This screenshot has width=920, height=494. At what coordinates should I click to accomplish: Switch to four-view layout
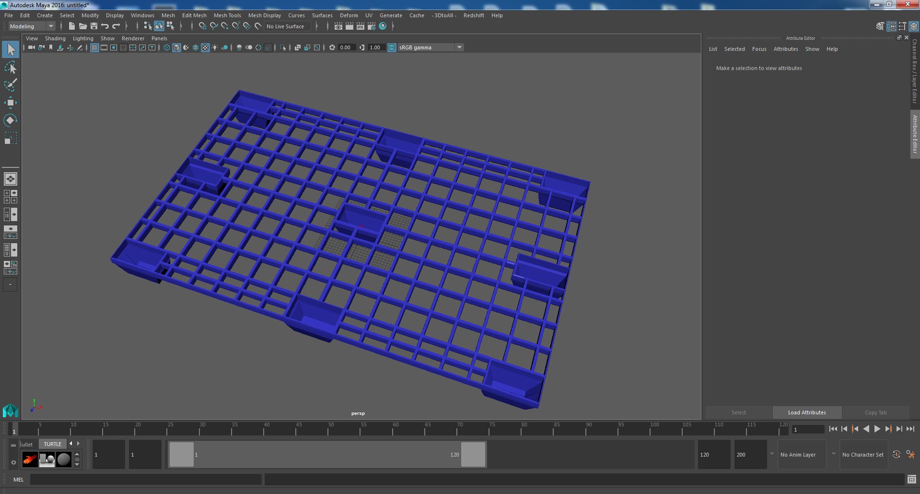10,197
